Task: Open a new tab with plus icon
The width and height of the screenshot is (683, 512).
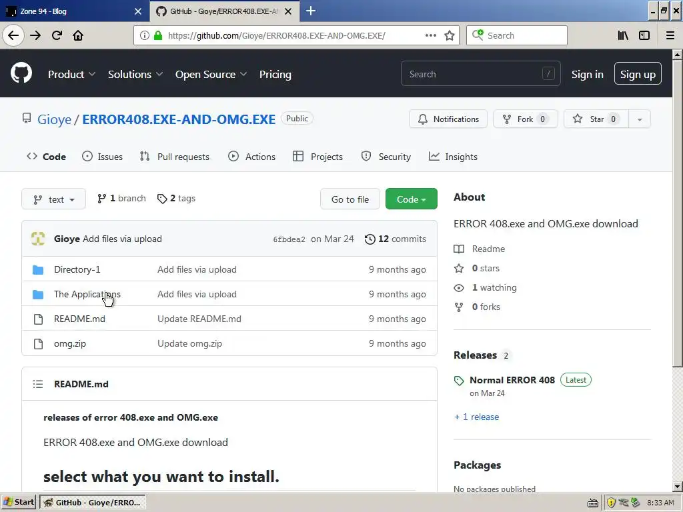Action: (x=311, y=11)
